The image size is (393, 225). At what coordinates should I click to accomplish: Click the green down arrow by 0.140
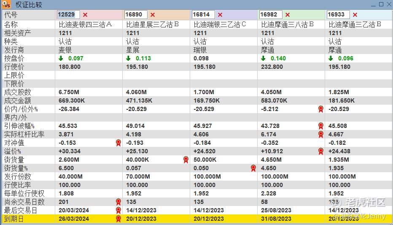tap(263, 58)
